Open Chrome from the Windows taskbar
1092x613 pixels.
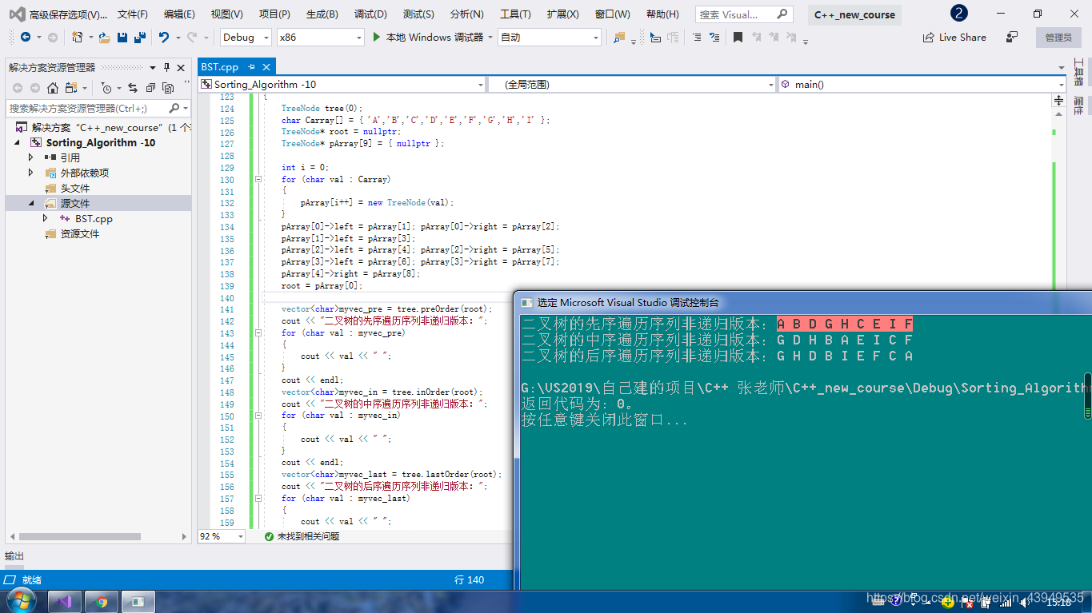[x=102, y=601]
